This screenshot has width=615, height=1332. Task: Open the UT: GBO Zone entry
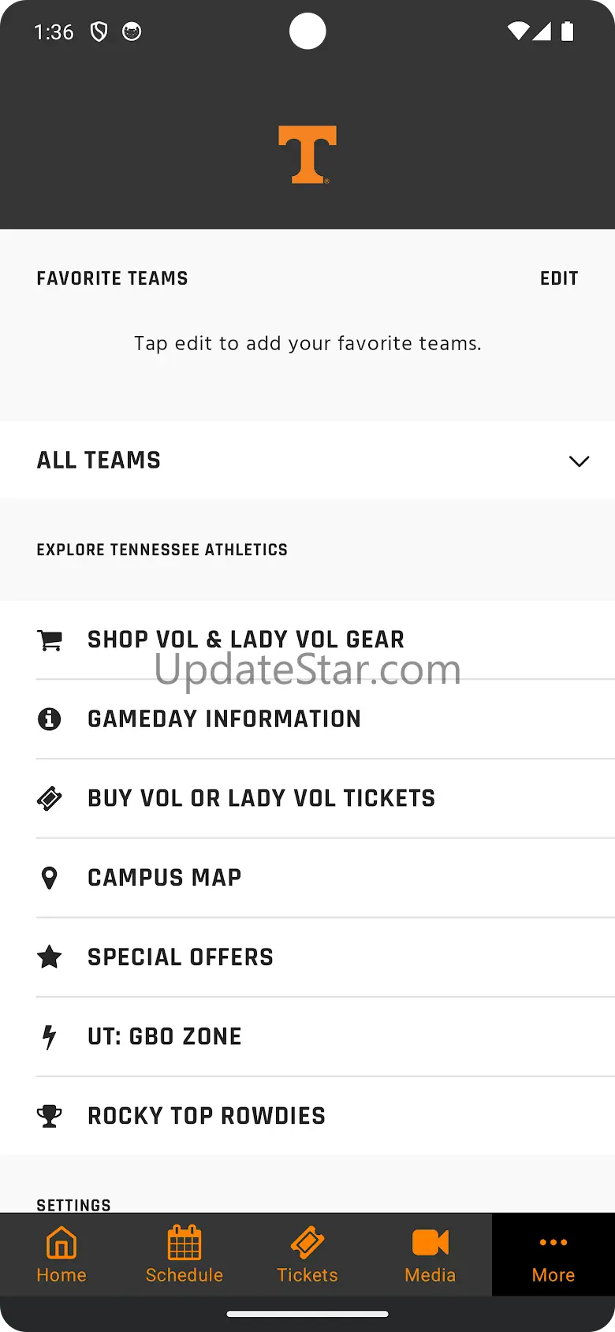165,1037
